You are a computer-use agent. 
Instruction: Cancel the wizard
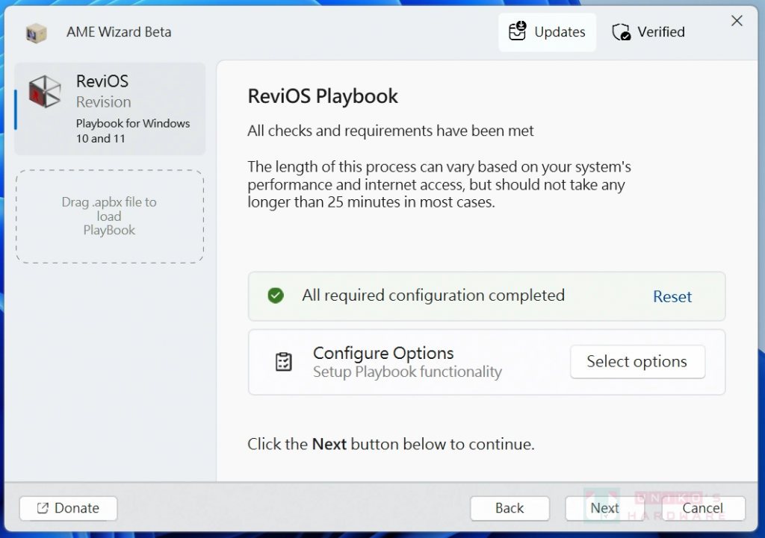click(702, 508)
